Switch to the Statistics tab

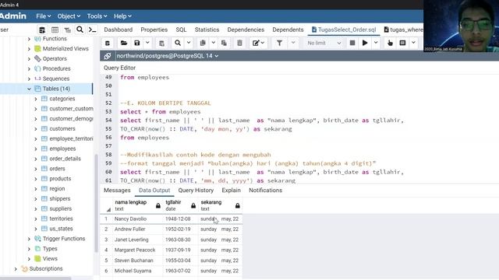[x=207, y=30]
